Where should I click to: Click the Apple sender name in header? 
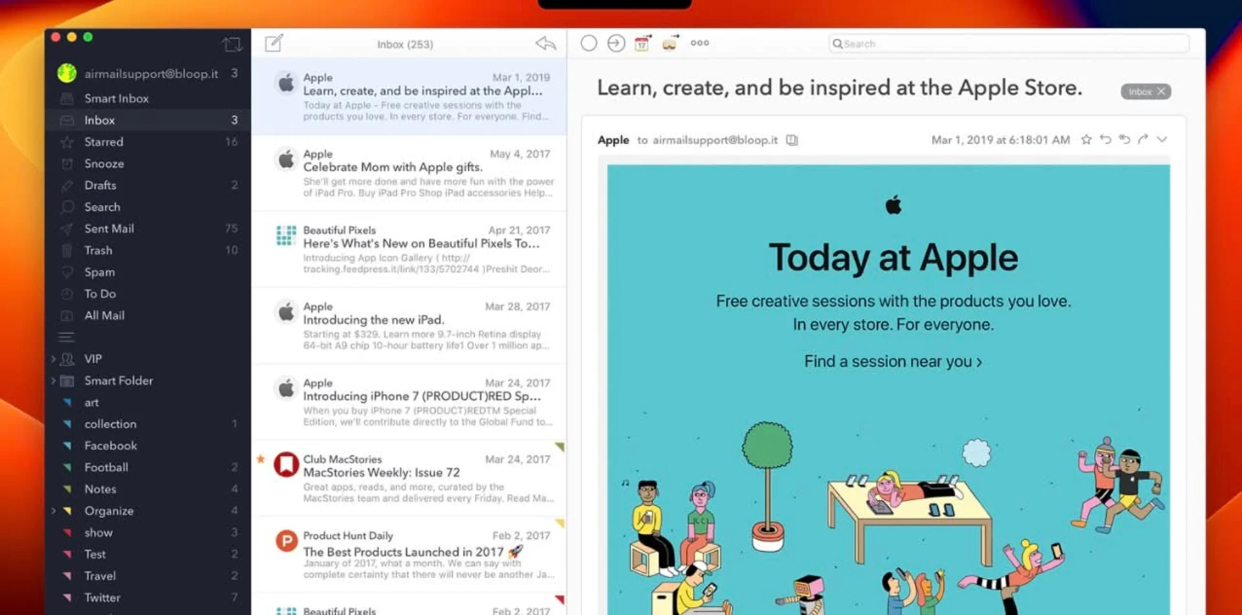(x=613, y=140)
